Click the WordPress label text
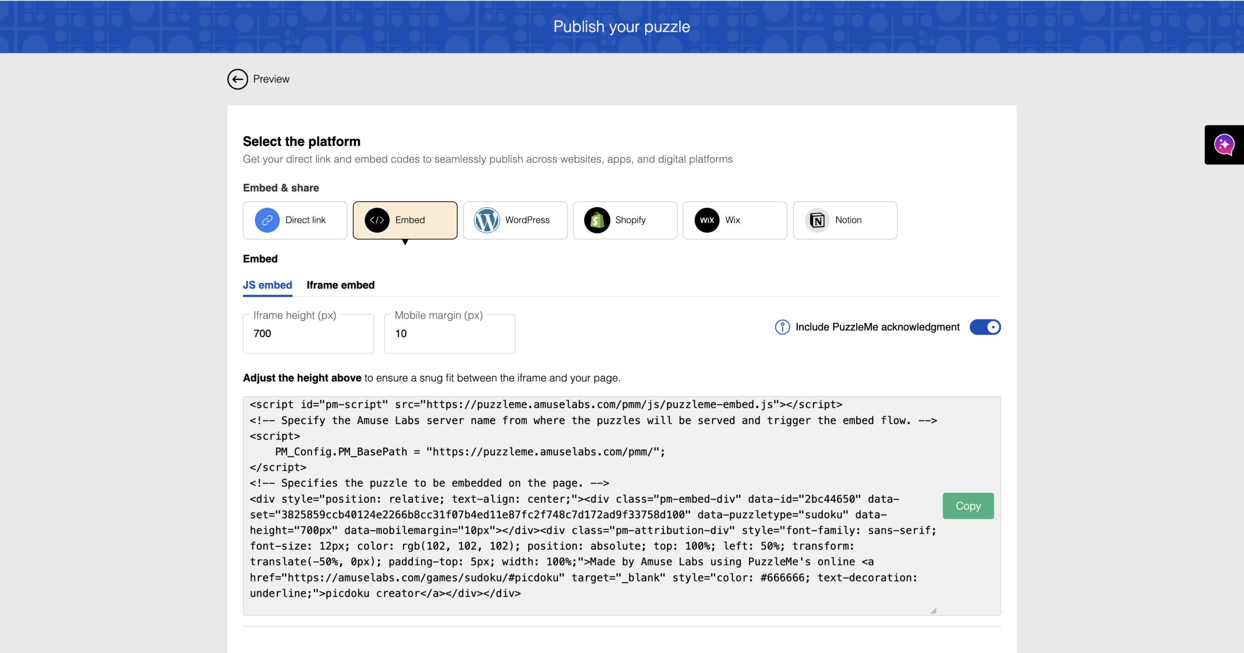The image size is (1244, 653). [x=527, y=220]
